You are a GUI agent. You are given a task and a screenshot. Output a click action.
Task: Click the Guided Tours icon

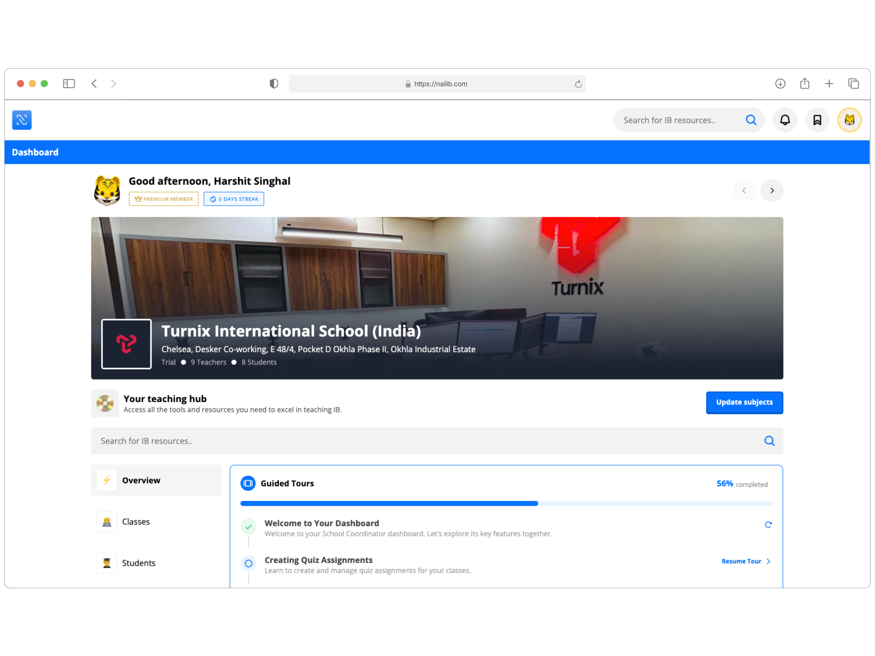click(248, 483)
